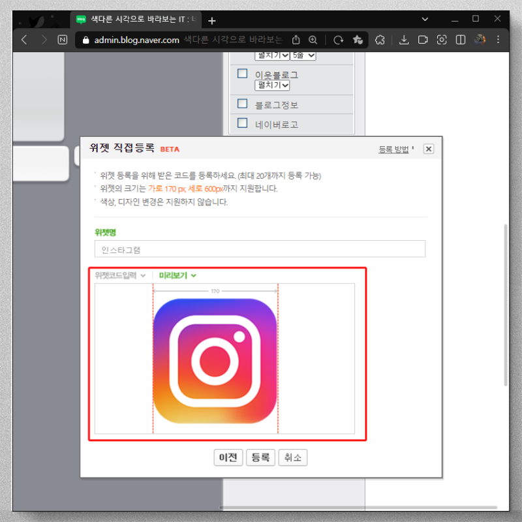This screenshot has height=522, width=522.
Task: Click the 이전 button
Action: 228,457
